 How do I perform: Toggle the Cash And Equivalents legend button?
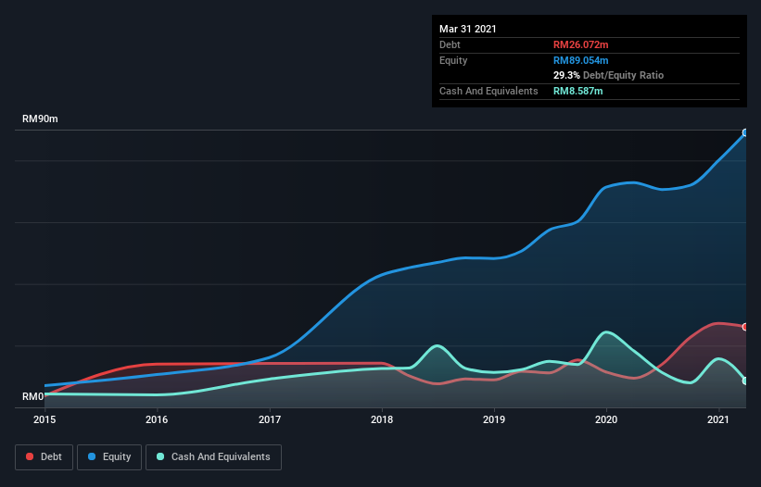(213, 457)
